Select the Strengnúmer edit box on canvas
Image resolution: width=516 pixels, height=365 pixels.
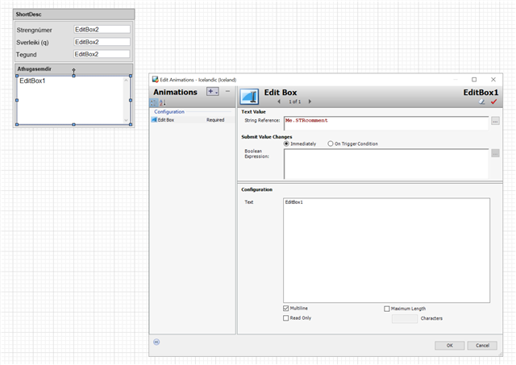102,30
